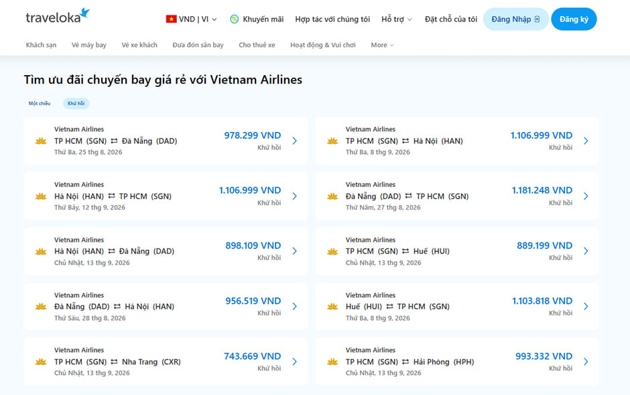Click the round-trip arrows icon for SGN–HAN
The height and width of the screenshot is (395, 630).
click(x=405, y=141)
